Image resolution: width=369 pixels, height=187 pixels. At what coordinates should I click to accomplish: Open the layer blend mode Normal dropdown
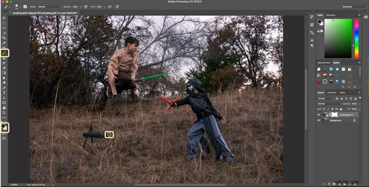point(329,104)
